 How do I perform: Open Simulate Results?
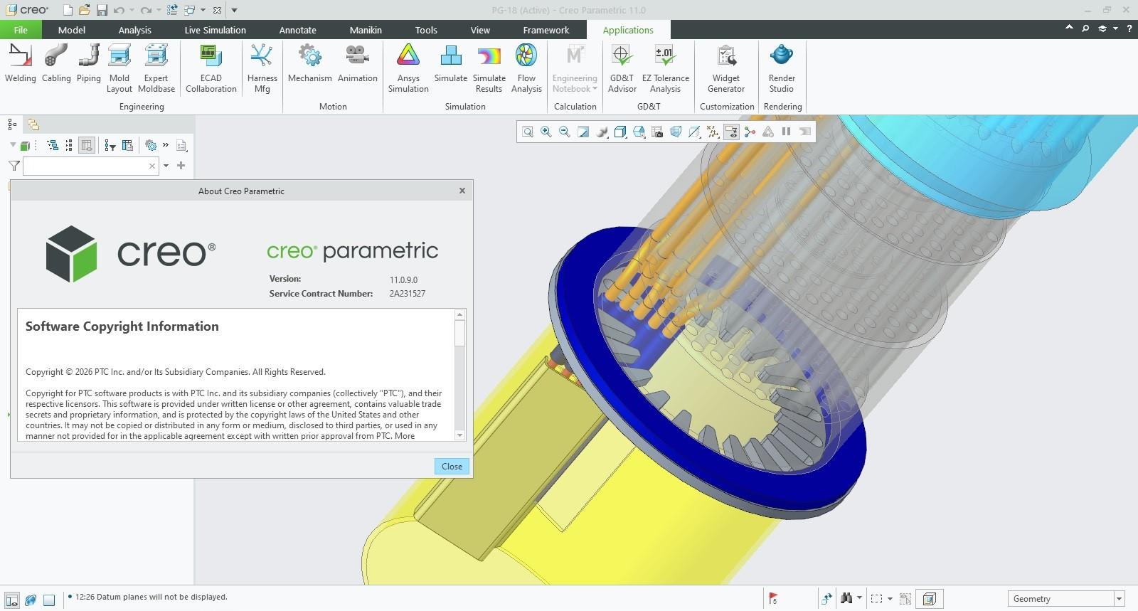click(x=489, y=69)
